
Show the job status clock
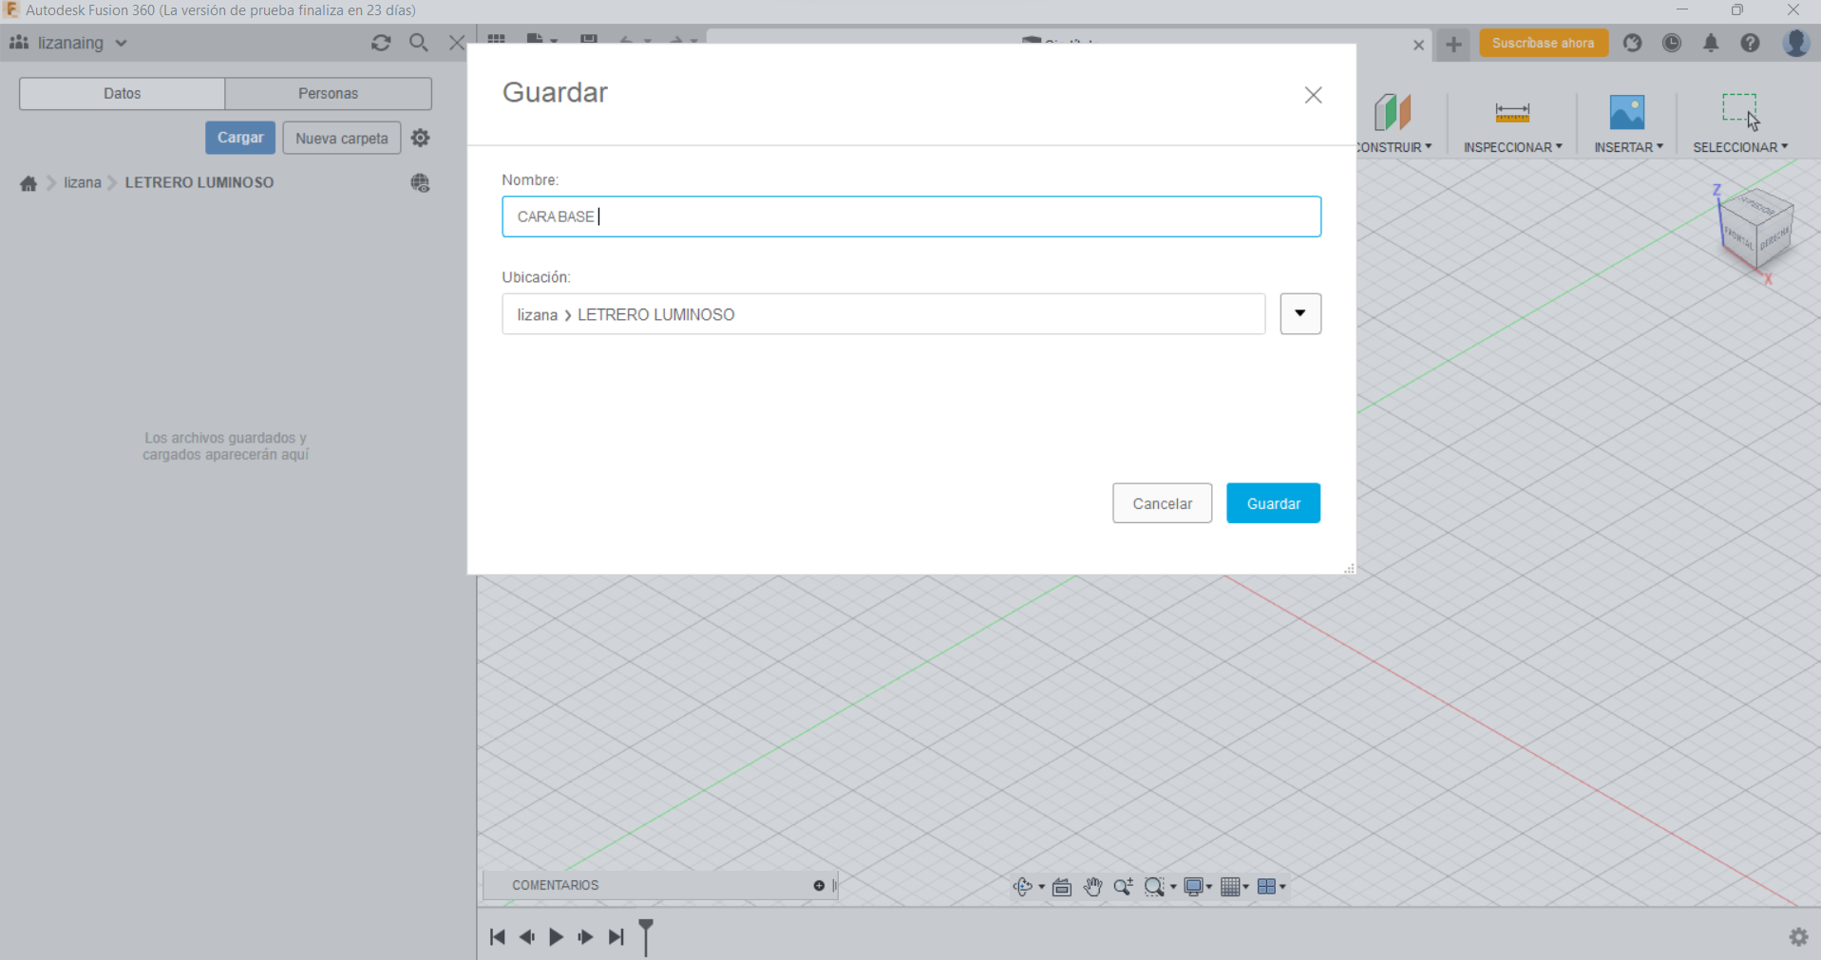coord(1672,43)
